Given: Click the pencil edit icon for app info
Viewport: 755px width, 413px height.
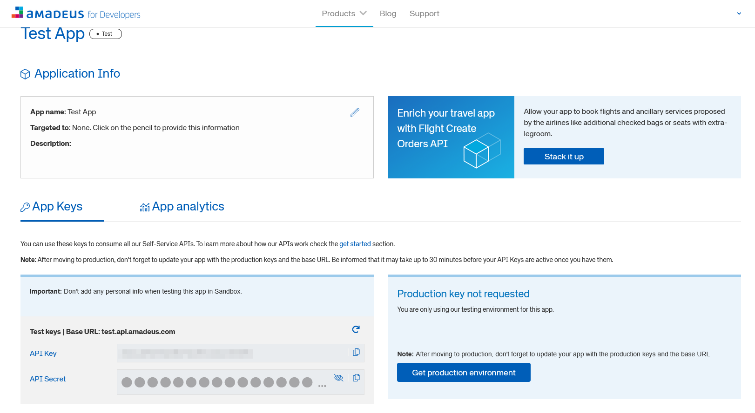Looking at the screenshot, I should tap(355, 112).
